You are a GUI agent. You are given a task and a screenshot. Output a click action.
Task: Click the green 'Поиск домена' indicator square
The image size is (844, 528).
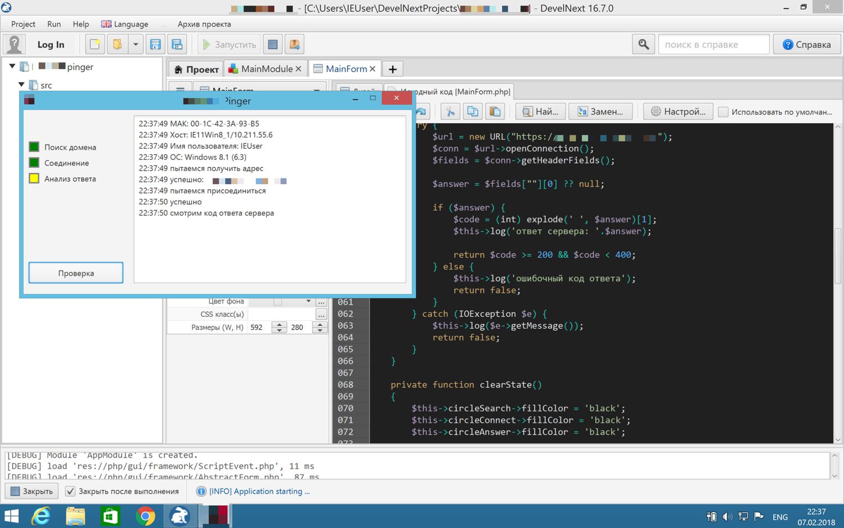tap(34, 147)
